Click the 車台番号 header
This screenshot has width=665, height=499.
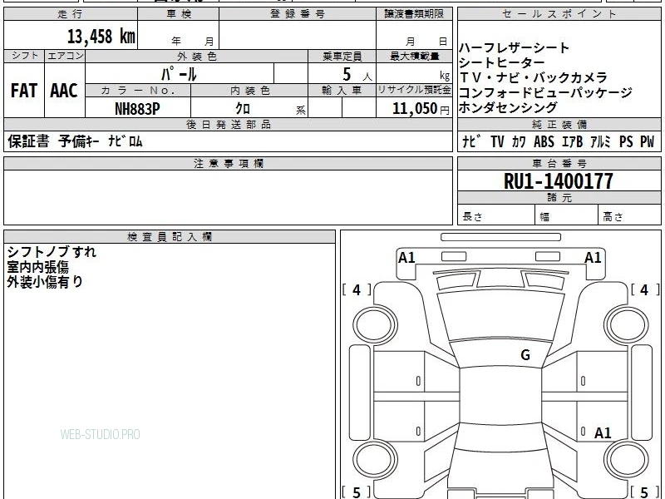[x=559, y=163]
